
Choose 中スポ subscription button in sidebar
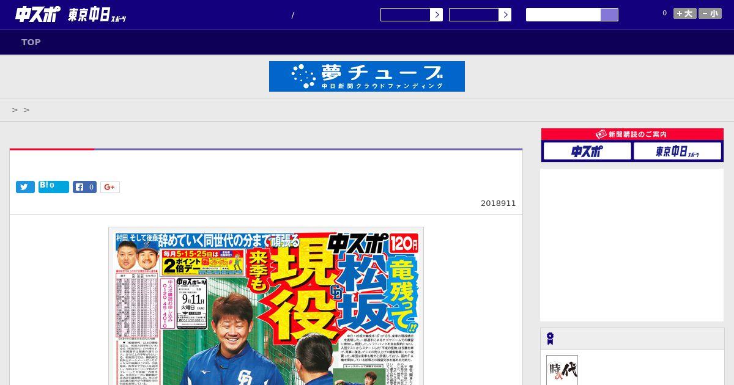[x=587, y=151]
